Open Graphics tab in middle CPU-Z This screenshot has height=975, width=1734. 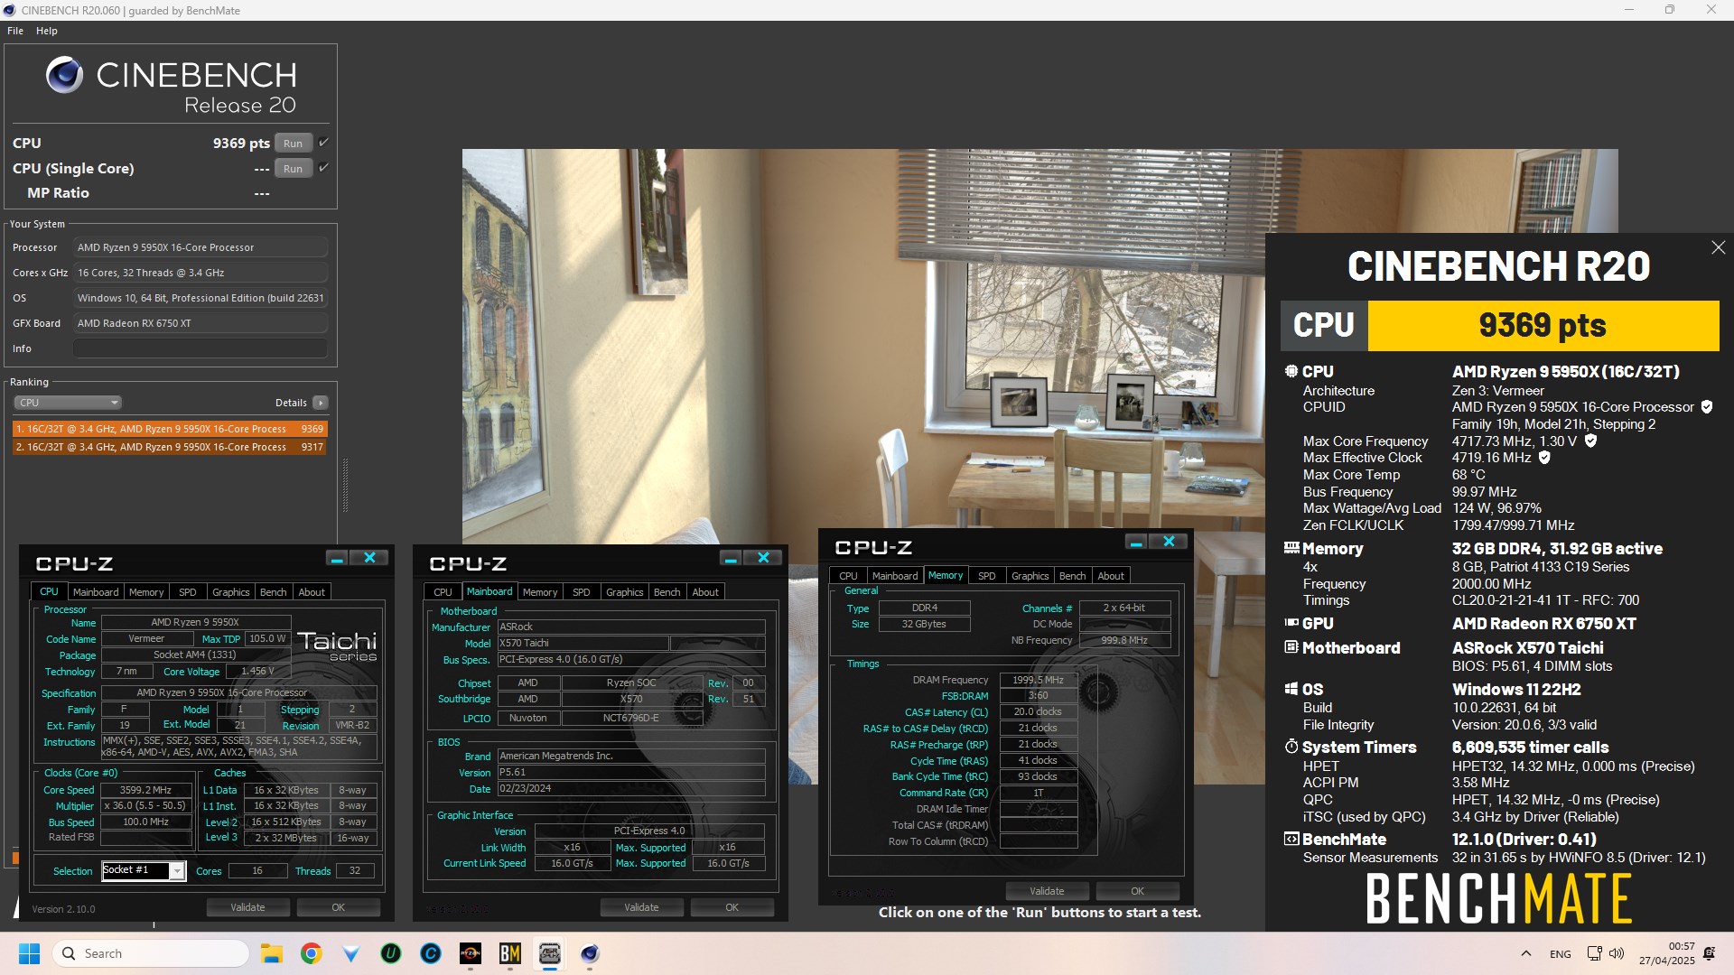click(x=624, y=592)
